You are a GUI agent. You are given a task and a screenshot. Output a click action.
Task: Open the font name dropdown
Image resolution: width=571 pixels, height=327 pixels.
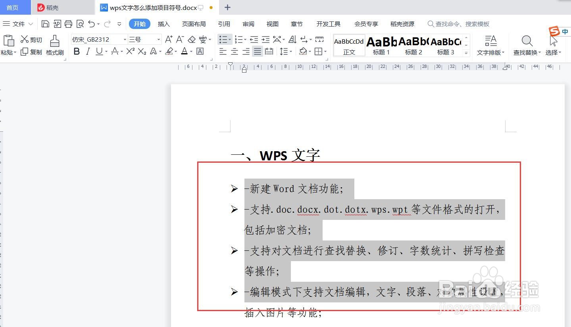pos(124,39)
